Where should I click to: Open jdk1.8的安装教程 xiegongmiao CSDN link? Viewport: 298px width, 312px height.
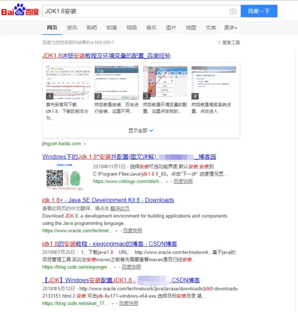click(x=110, y=244)
